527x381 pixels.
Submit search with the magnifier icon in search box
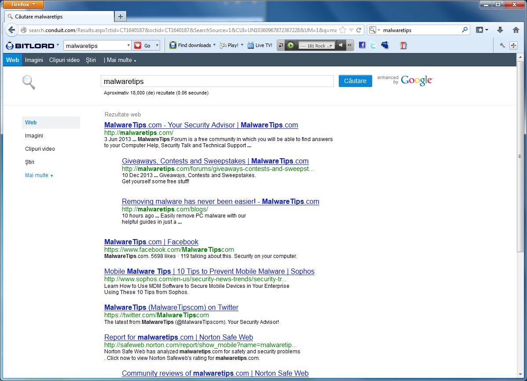click(465, 30)
